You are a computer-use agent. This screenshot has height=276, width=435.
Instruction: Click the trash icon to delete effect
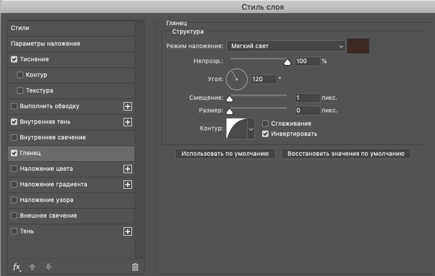(135, 267)
